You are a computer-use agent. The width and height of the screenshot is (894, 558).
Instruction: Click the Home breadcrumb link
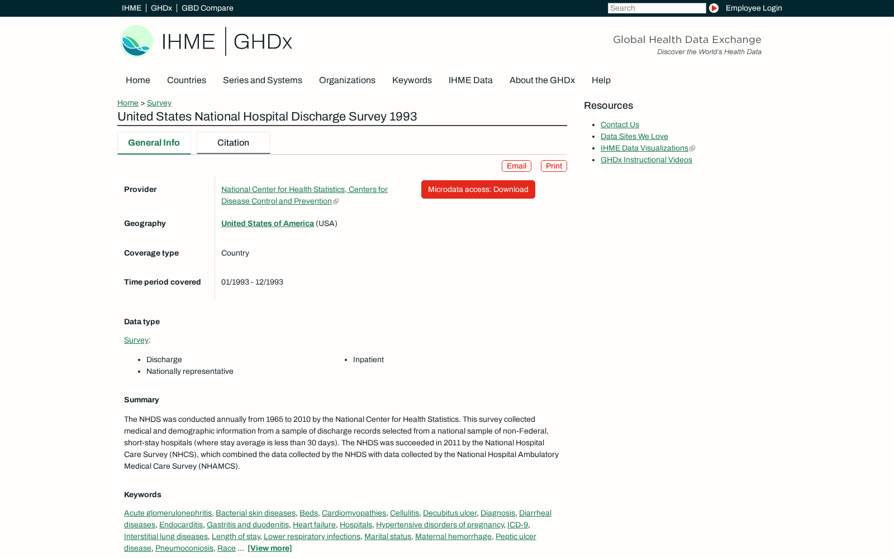pyautogui.click(x=128, y=103)
